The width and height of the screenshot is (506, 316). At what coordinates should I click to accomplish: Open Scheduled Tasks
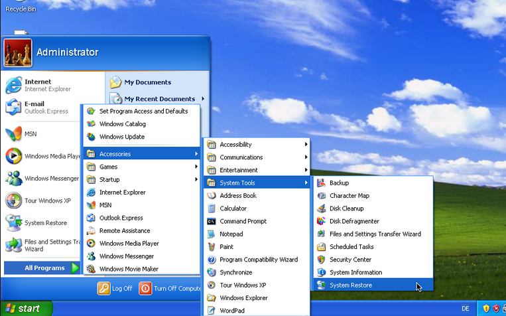373,247
